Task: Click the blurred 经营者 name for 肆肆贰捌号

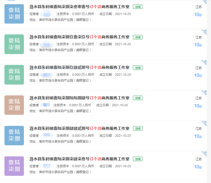Action: [x=47, y=135]
